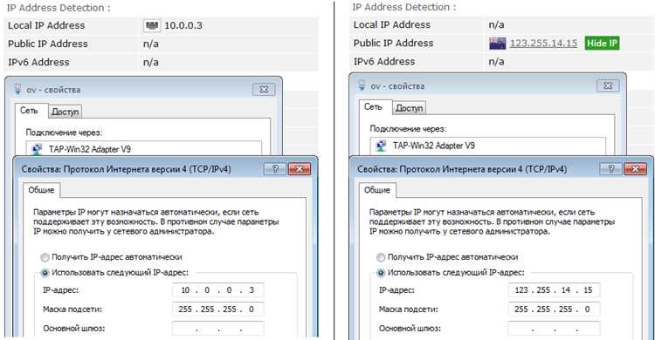
Task: Close the left 'ov - свойства' window
Action: 264,89
